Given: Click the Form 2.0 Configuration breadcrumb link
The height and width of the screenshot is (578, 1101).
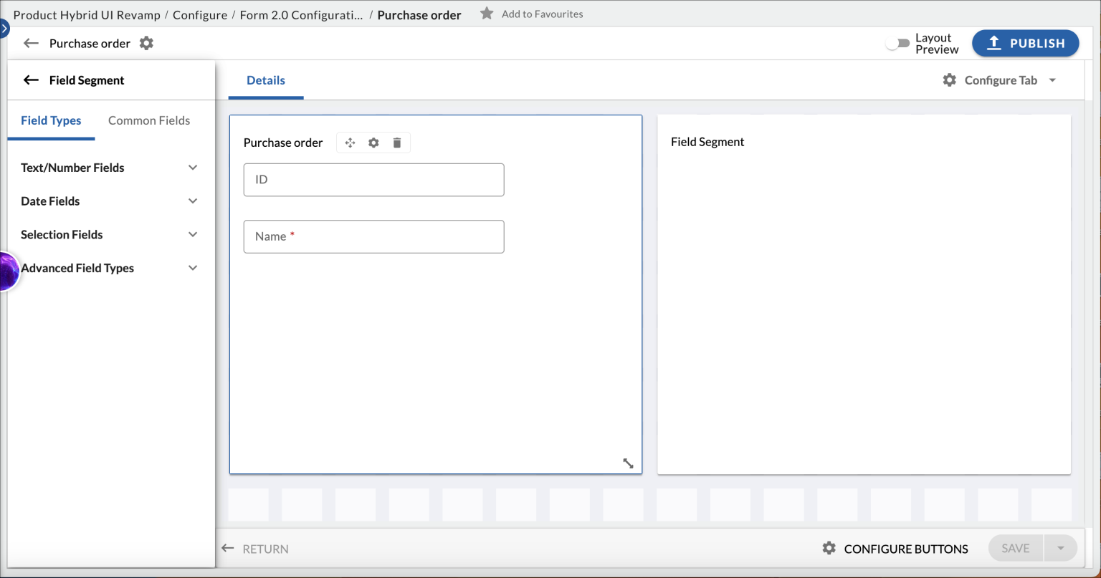Looking at the screenshot, I should tap(301, 14).
